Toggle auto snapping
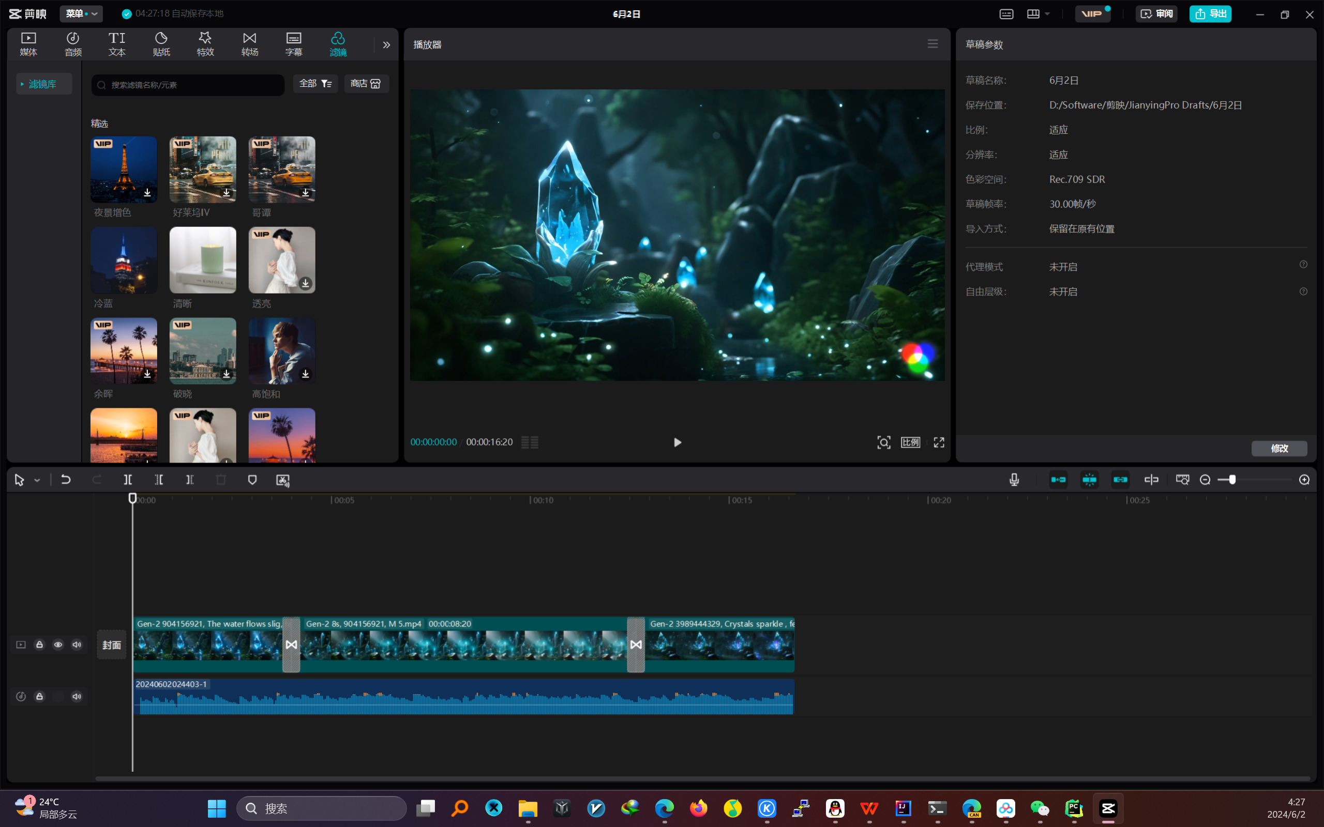Image resolution: width=1324 pixels, height=827 pixels. pos(1089,480)
